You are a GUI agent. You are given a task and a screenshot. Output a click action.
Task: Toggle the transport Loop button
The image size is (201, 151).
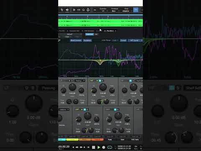pos(110,147)
